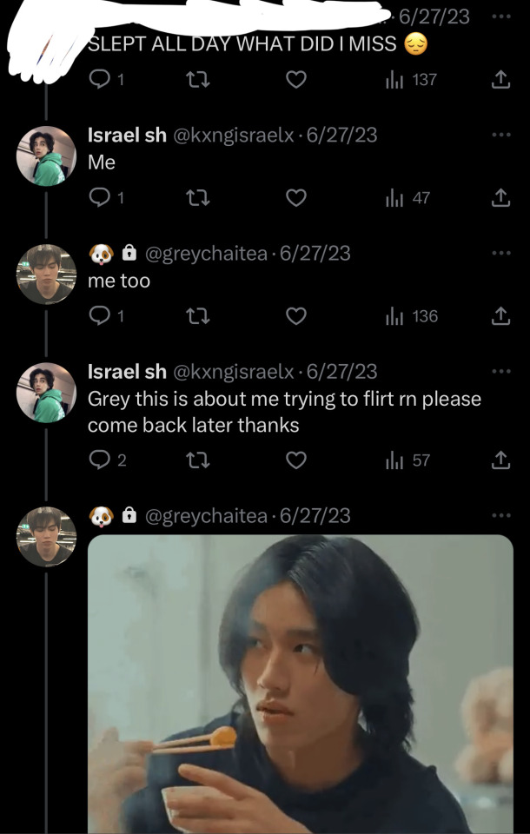
Task: Open more options on the image tweet
Action: click(501, 515)
